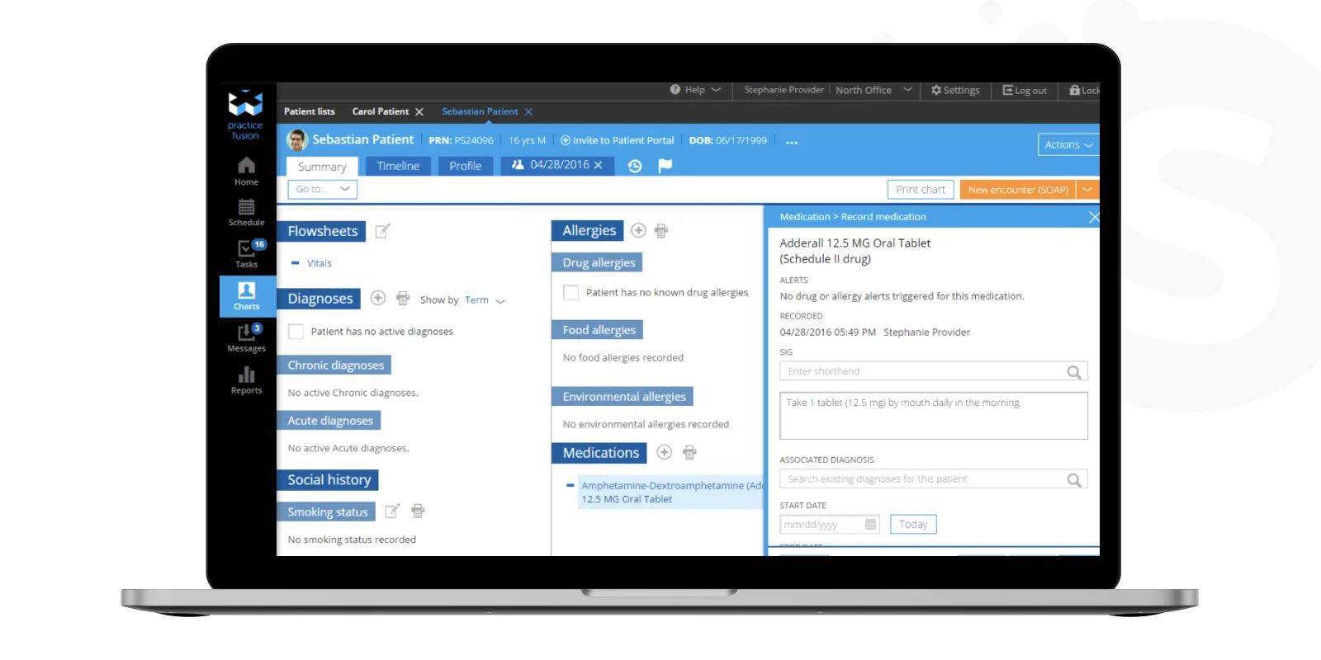Image resolution: width=1321 pixels, height=660 pixels.
Task: Open the Vitals flowsheet link
Action: (x=320, y=263)
